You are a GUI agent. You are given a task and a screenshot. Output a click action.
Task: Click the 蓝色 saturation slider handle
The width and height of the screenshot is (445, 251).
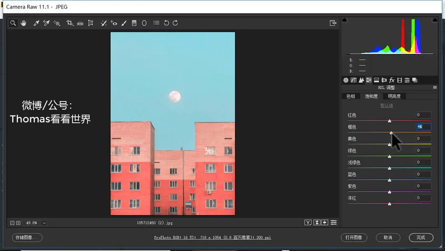[390, 180]
